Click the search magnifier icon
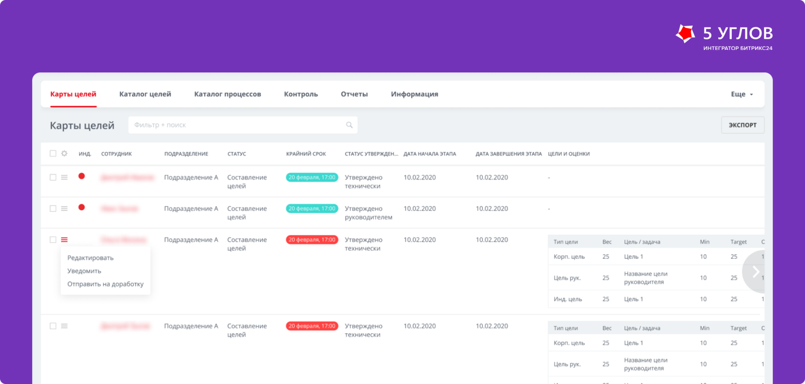Image resolution: width=805 pixels, height=384 pixels. (x=349, y=125)
